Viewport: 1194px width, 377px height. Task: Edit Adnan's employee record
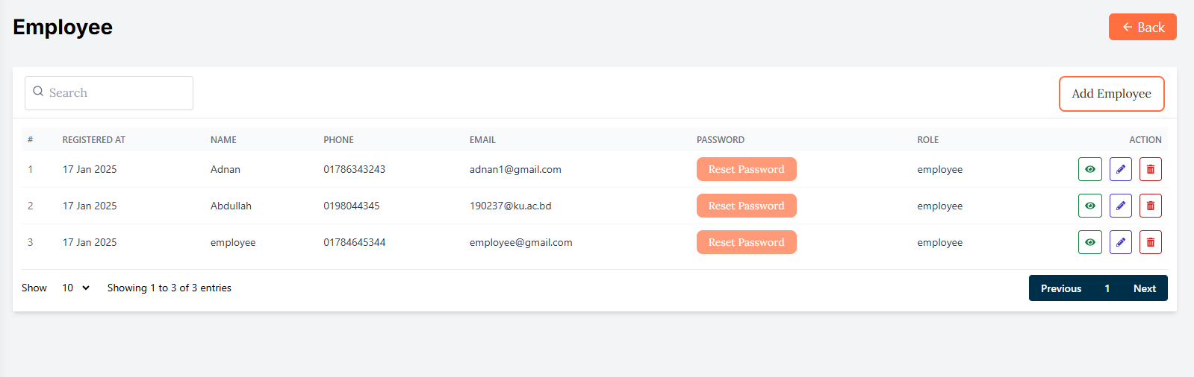[x=1120, y=169]
